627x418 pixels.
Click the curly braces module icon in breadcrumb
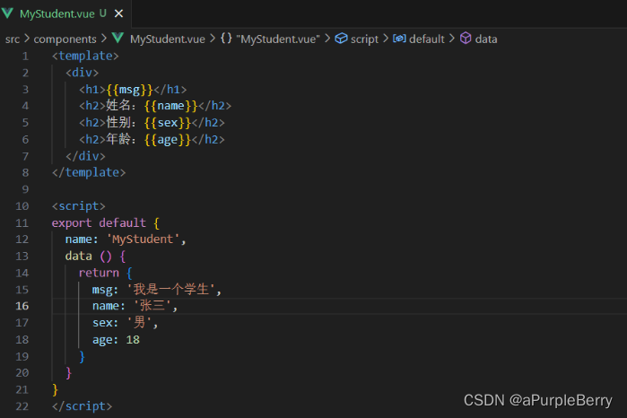tap(226, 39)
